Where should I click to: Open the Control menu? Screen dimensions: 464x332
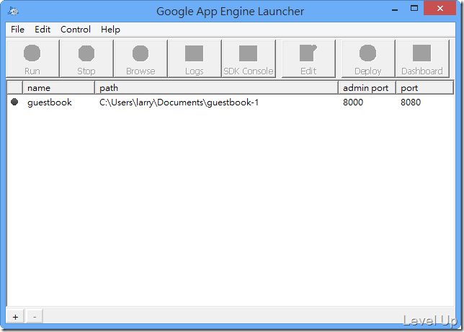click(76, 30)
